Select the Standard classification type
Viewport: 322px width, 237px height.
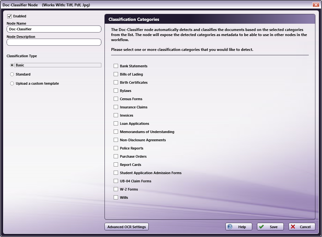[x=12, y=74]
